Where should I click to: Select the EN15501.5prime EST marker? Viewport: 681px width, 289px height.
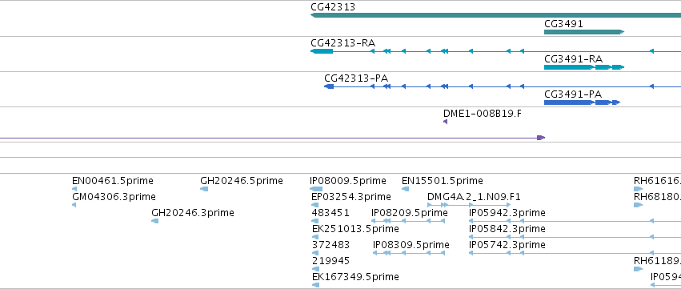405,189
